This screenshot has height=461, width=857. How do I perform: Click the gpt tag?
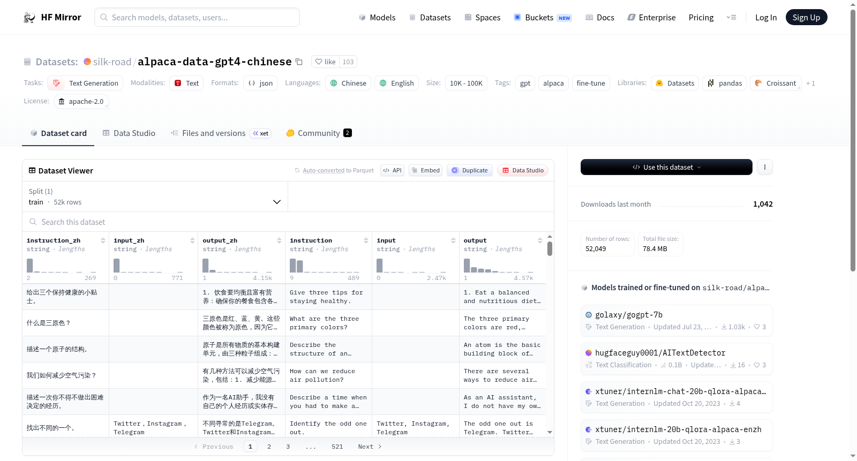[525, 83]
